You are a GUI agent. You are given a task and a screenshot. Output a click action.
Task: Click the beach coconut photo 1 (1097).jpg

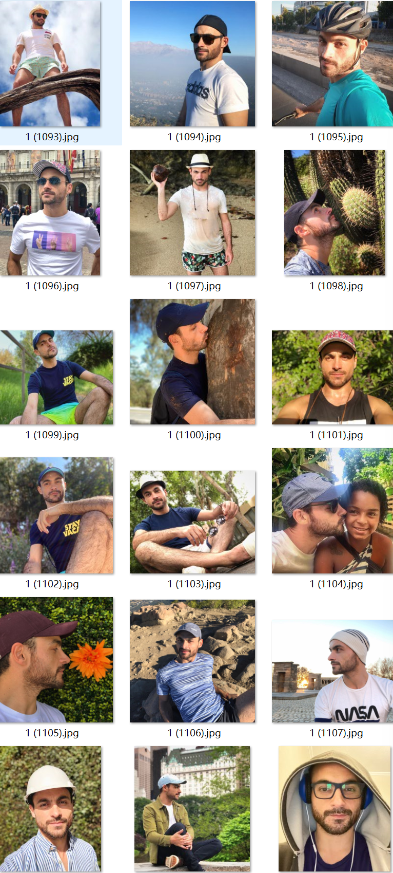click(192, 213)
